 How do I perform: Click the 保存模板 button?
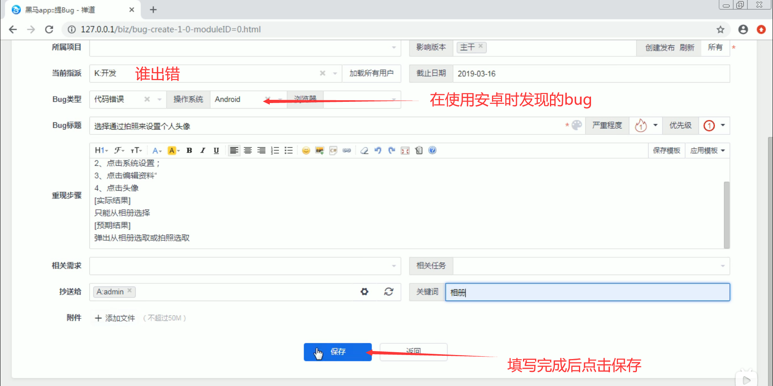tap(667, 151)
